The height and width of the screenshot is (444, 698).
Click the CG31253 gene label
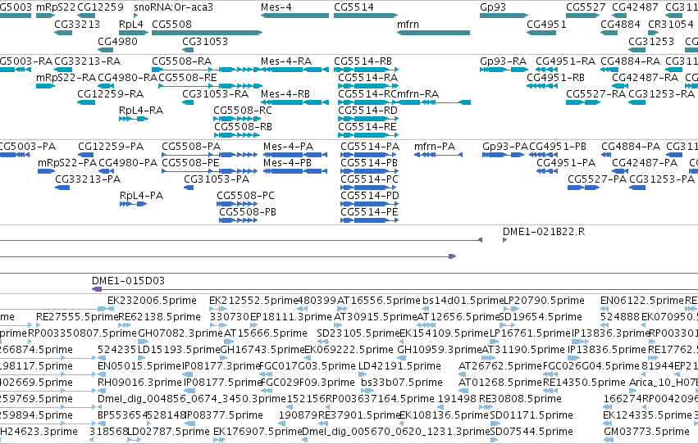[x=650, y=42]
